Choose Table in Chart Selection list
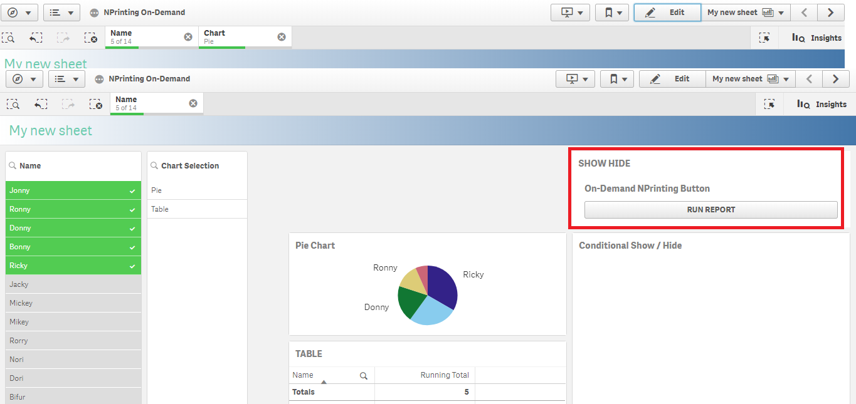Viewport: 856px width, 404px height. [x=198, y=209]
